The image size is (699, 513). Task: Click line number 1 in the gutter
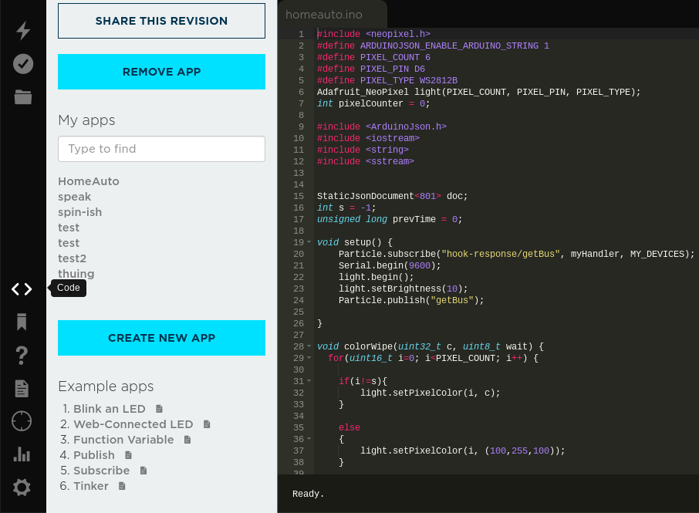pyautogui.click(x=302, y=34)
